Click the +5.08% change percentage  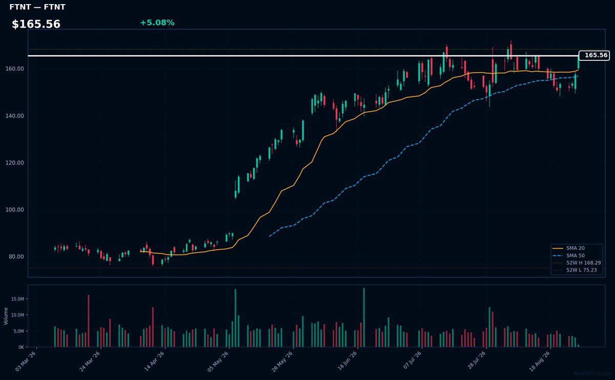[157, 23]
